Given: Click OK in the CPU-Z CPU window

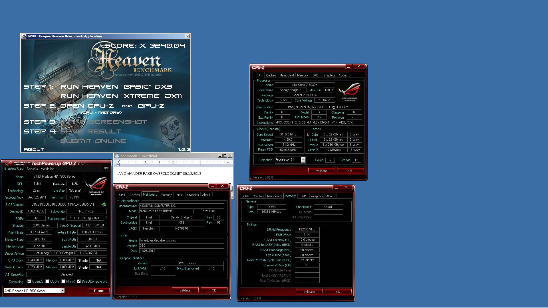Looking at the screenshot, I should 350,171.
